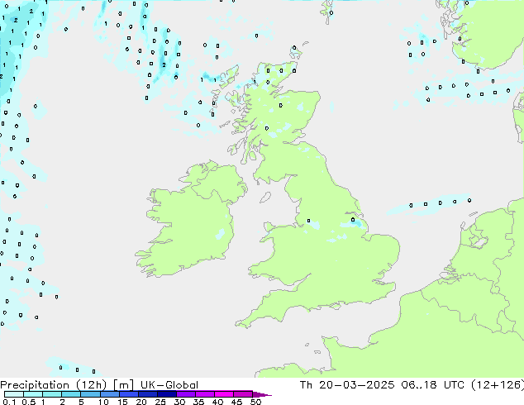Click the 45–50 legend color swatch

(243, 394)
